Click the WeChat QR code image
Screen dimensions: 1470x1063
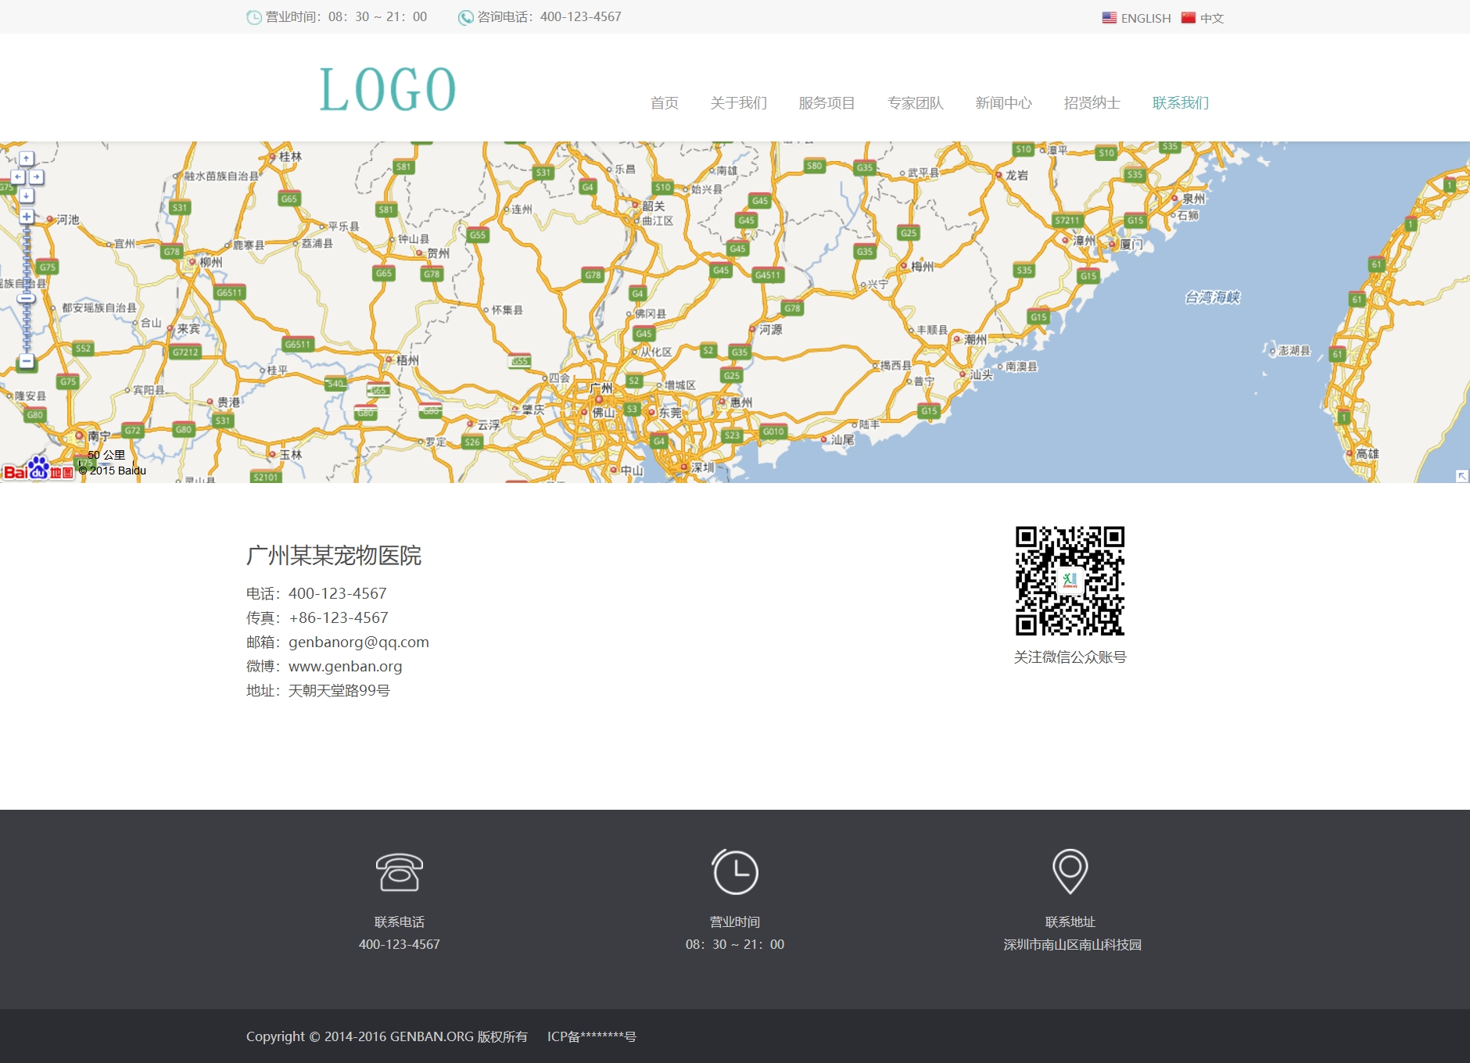tap(1070, 581)
